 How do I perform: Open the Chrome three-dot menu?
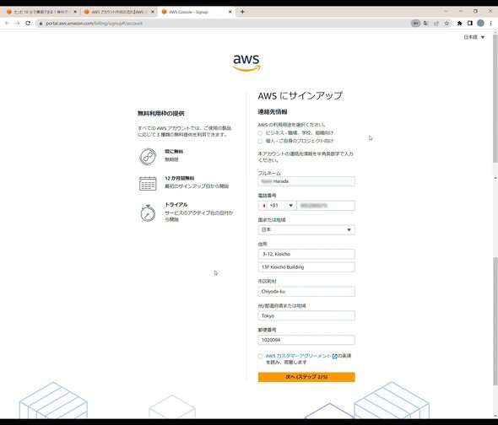[490, 23]
